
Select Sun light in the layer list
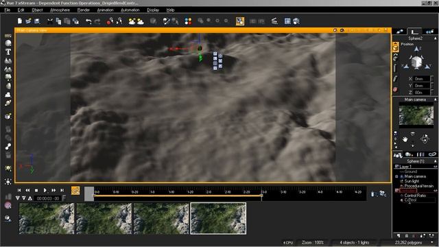click(412, 181)
